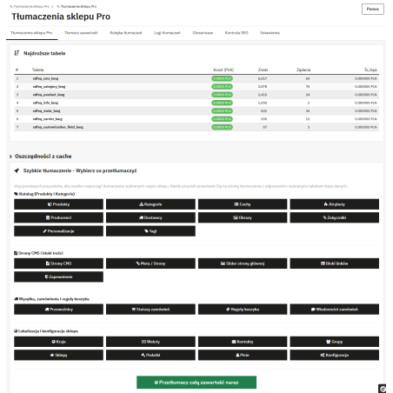Viewport: 393px width, 393px height.
Task: Click the Lokalizacja i konfiguracja sklepu heading
Action: pyautogui.click(x=46, y=331)
